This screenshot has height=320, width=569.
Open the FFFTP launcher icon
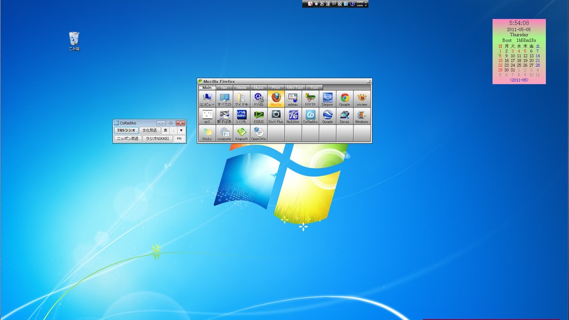point(310,99)
